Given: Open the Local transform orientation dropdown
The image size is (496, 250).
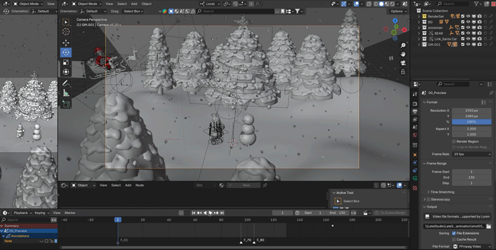Looking at the screenshot, I should pos(210,4).
